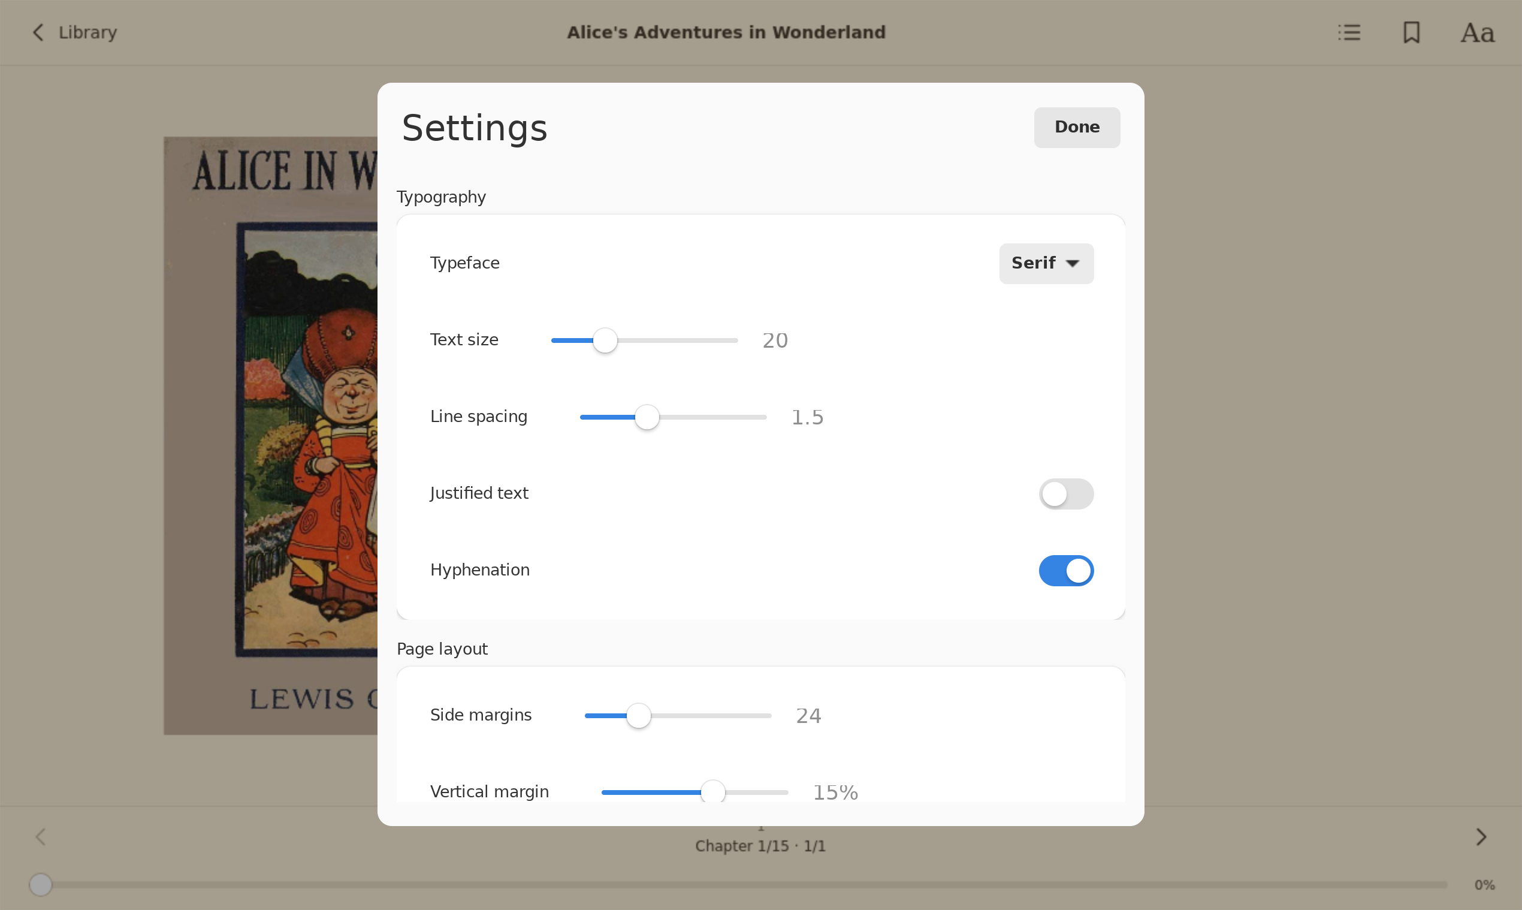Click the Typography section heading
This screenshot has width=1522, height=910.
coord(441,197)
